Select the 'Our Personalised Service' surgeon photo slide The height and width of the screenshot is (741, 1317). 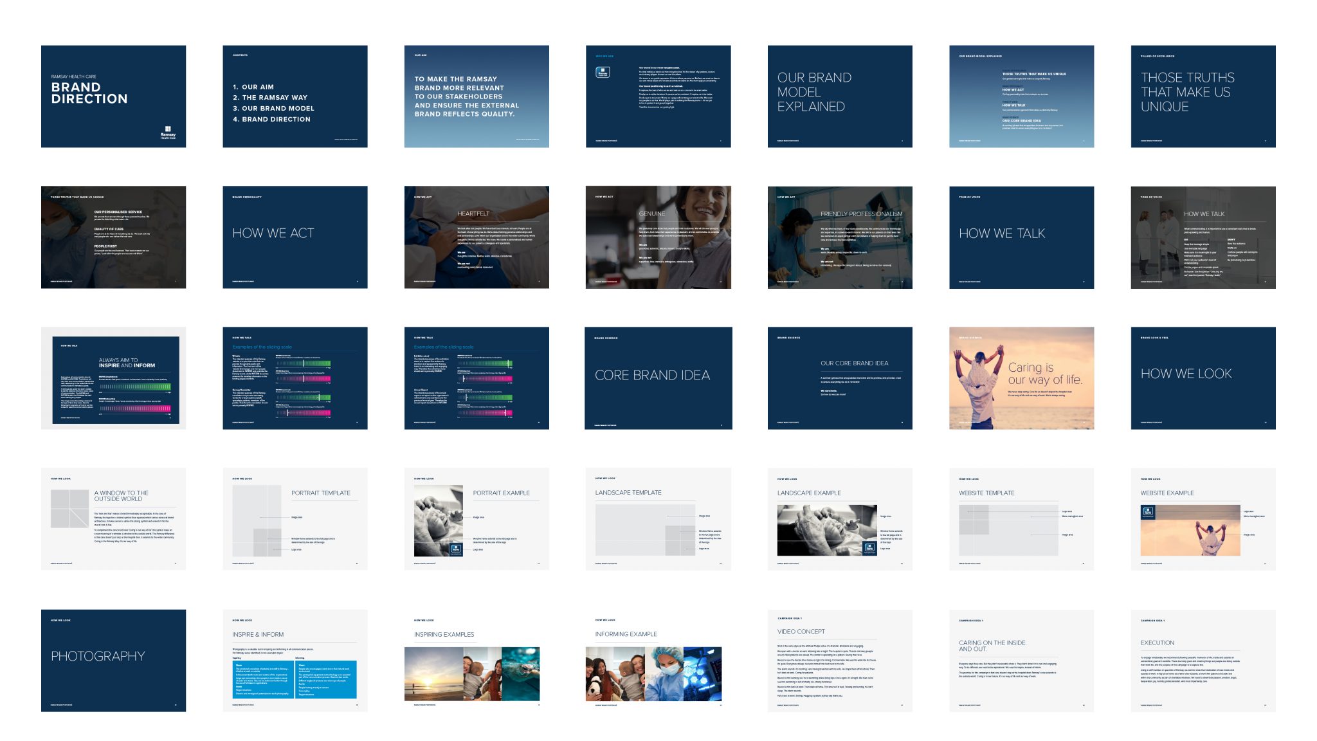113,237
